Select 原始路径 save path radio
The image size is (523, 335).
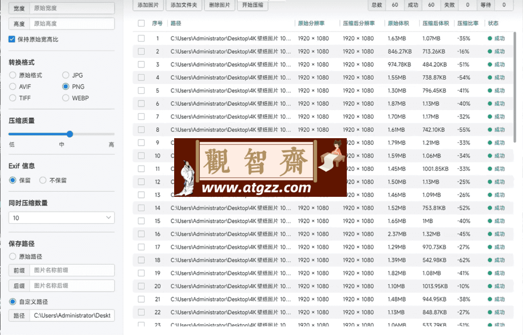(13, 256)
